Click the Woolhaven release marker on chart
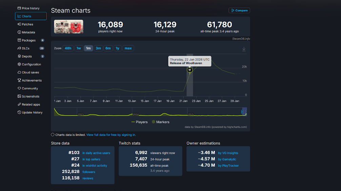The height and width of the screenshot is (191, 341). point(190,70)
